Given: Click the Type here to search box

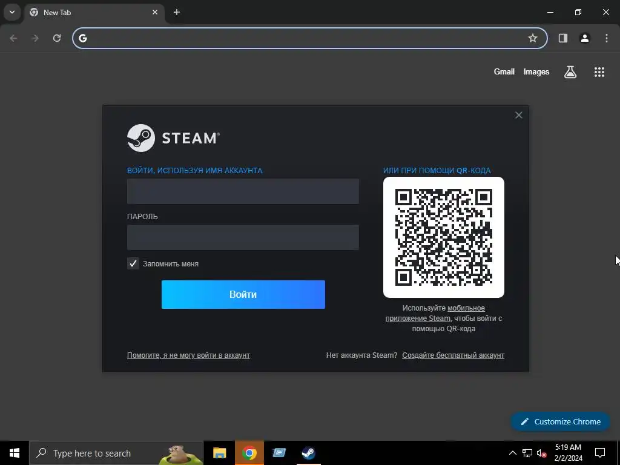Looking at the screenshot, I should tap(116, 453).
